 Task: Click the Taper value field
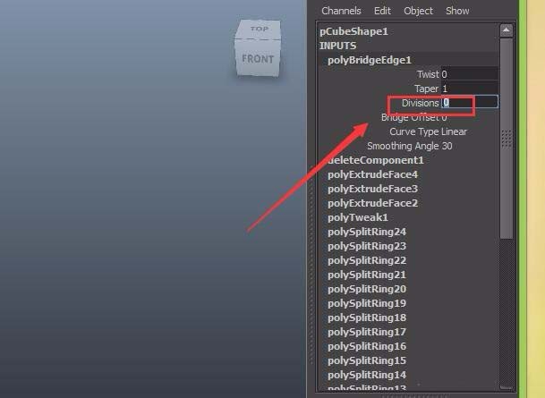[x=469, y=89]
